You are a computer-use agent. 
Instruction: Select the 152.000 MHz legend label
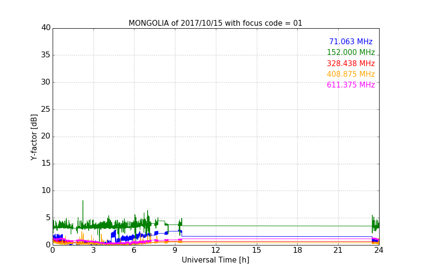351,52
